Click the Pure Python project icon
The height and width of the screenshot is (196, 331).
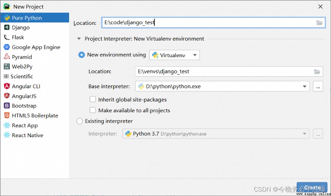[x=7, y=18]
